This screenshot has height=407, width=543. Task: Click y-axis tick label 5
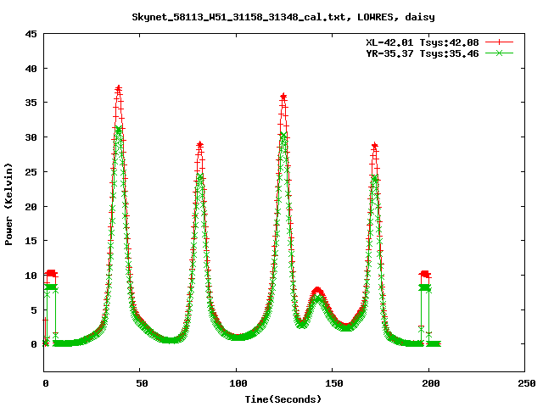point(34,310)
